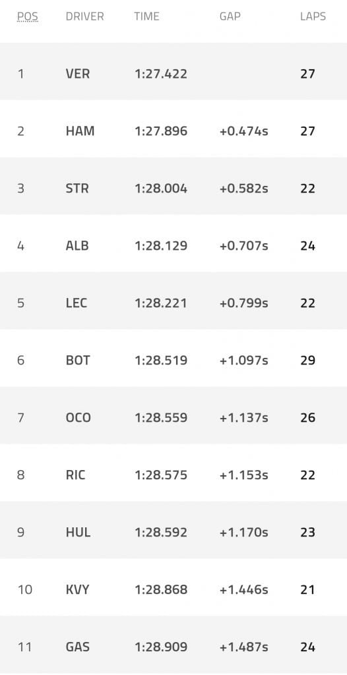This screenshot has height=675, width=347.
Task: Open the KVY driver entry
Action: (x=78, y=590)
